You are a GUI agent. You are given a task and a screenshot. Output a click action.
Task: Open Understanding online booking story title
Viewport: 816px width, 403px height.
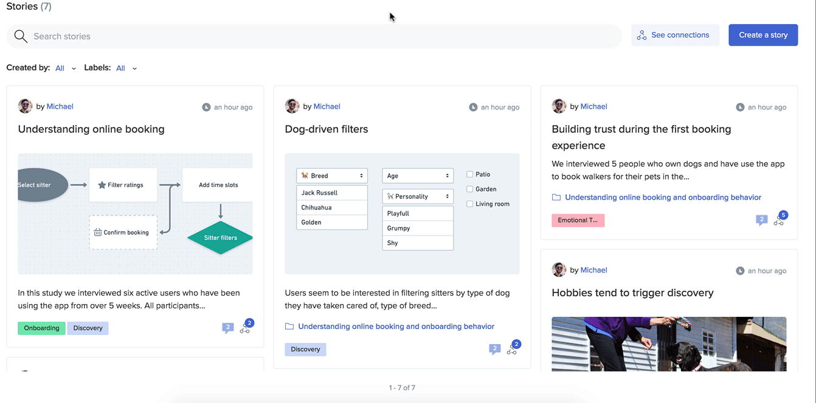[x=91, y=129]
